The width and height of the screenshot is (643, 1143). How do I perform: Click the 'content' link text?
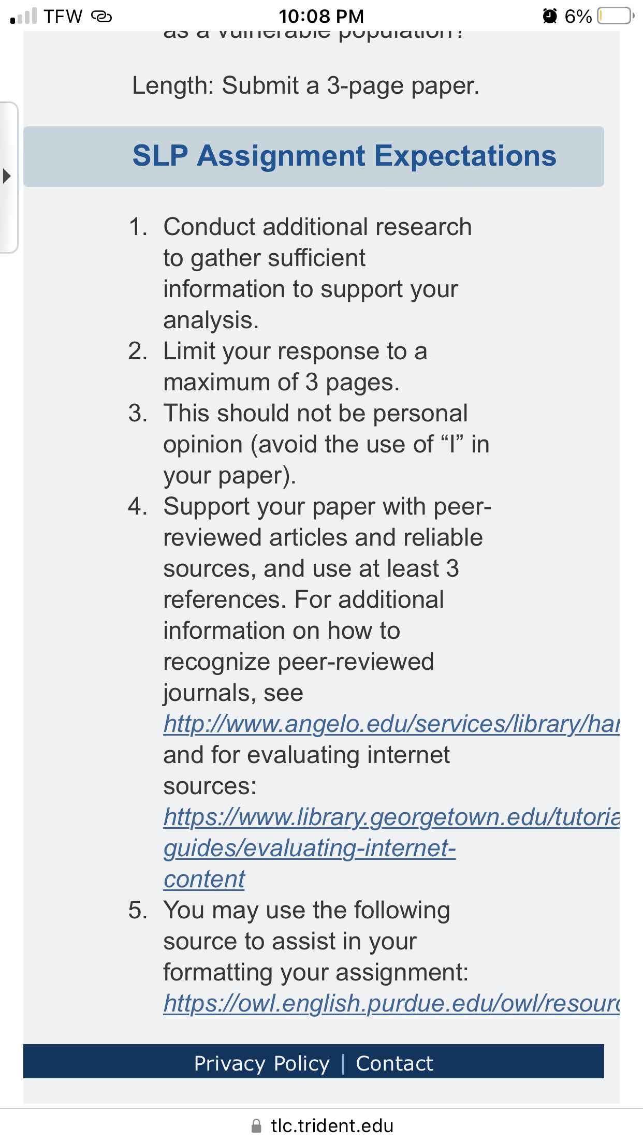[204, 879]
